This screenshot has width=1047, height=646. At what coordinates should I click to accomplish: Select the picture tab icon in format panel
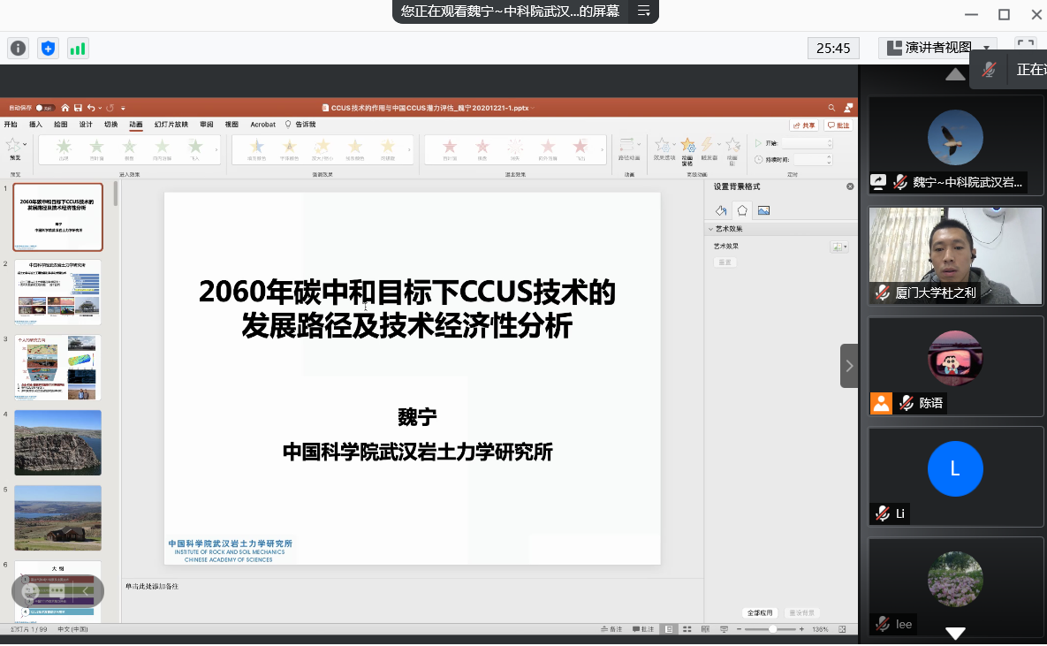click(763, 210)
